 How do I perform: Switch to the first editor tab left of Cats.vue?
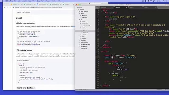[x=107, y=7]
